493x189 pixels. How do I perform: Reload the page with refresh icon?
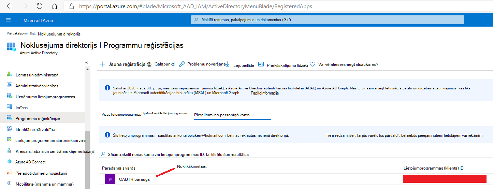[40, 6]
